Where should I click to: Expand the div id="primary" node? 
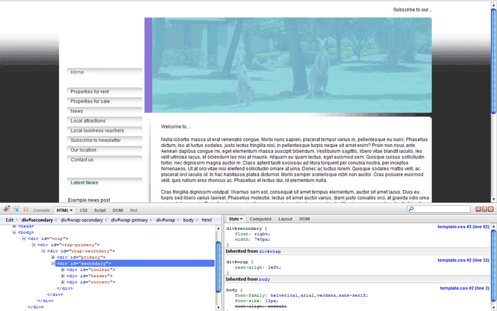point(53,257)
